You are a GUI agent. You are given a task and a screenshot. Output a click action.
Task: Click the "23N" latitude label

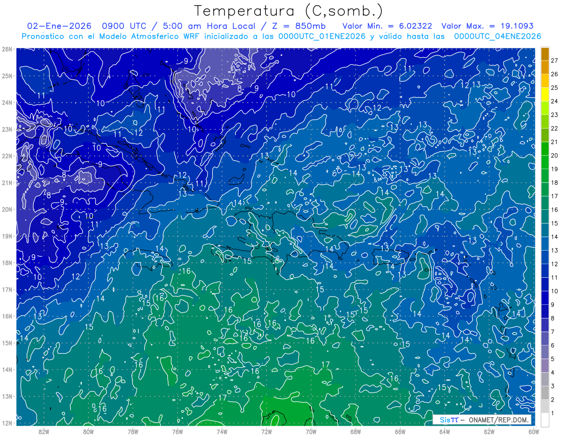[7, 129]
